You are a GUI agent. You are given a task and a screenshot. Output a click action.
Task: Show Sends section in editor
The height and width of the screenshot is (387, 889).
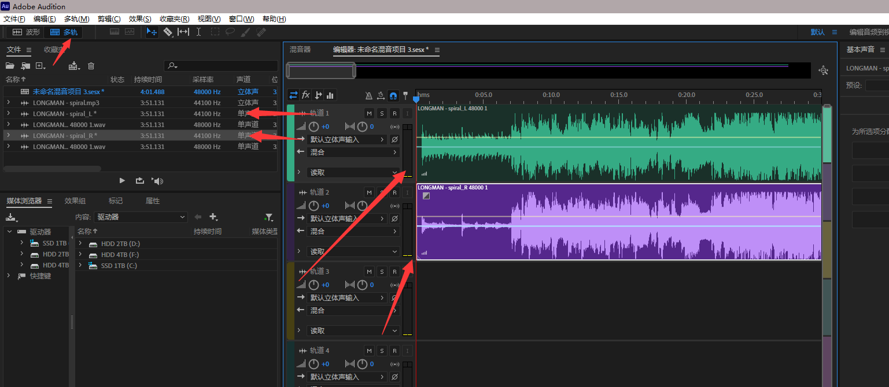tap(318, 95)
